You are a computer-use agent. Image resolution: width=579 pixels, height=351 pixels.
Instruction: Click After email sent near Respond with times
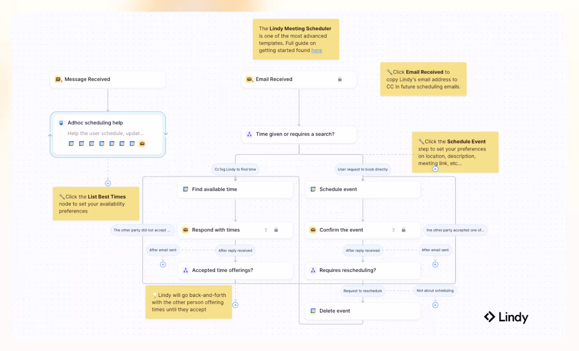[x=163, y=250]
